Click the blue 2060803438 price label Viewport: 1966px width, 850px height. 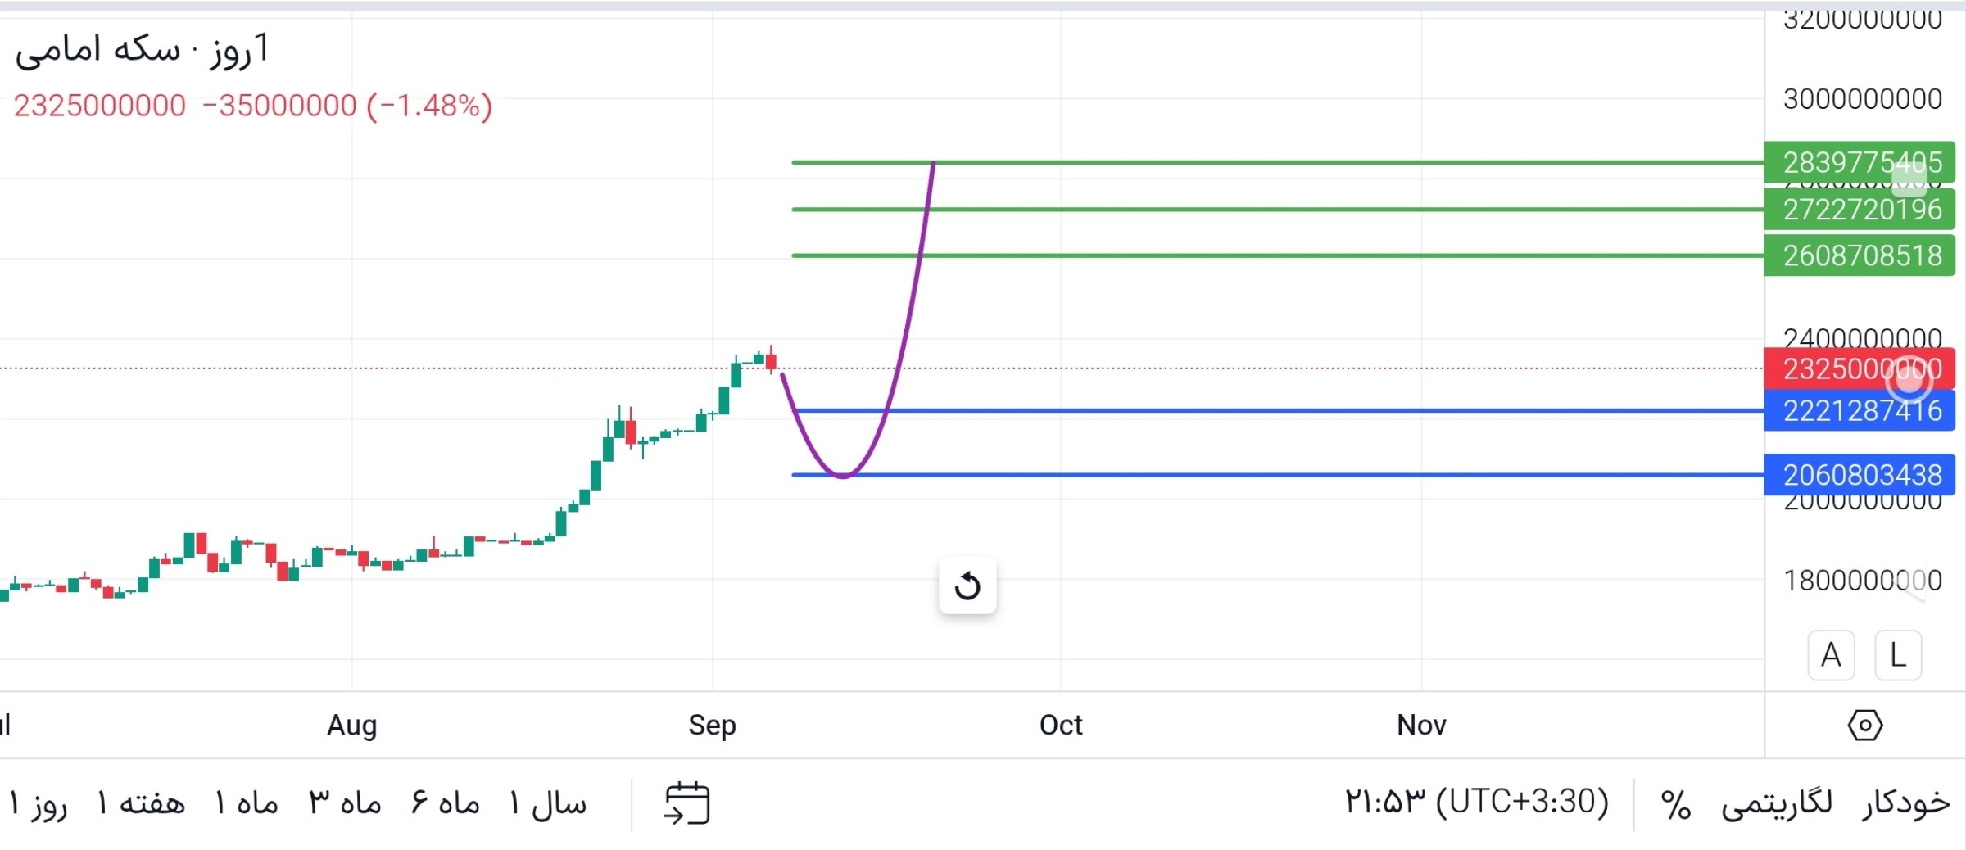tap(1860, 475)
